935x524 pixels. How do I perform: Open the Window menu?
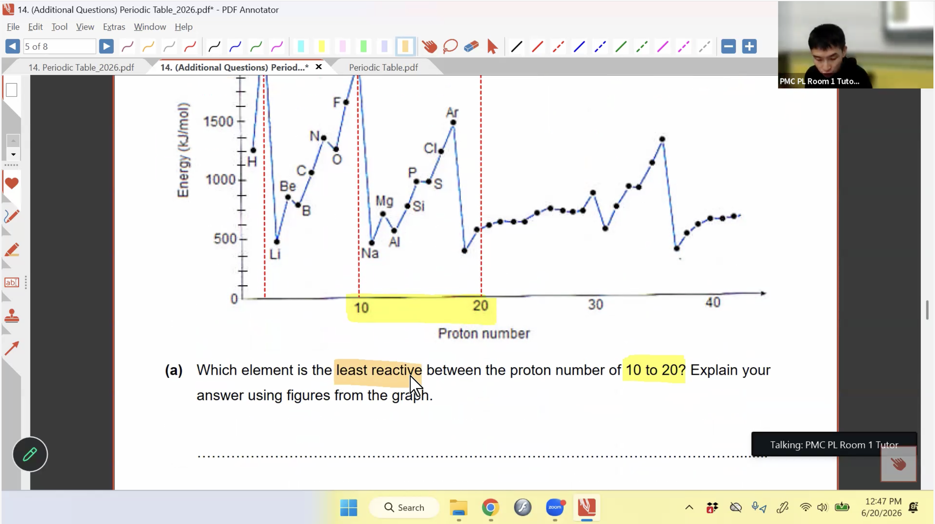click(x=150, y=27)
